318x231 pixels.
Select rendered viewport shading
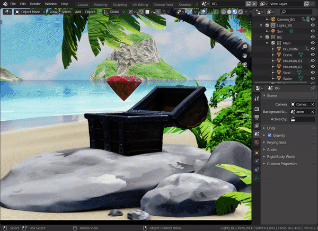241,12
